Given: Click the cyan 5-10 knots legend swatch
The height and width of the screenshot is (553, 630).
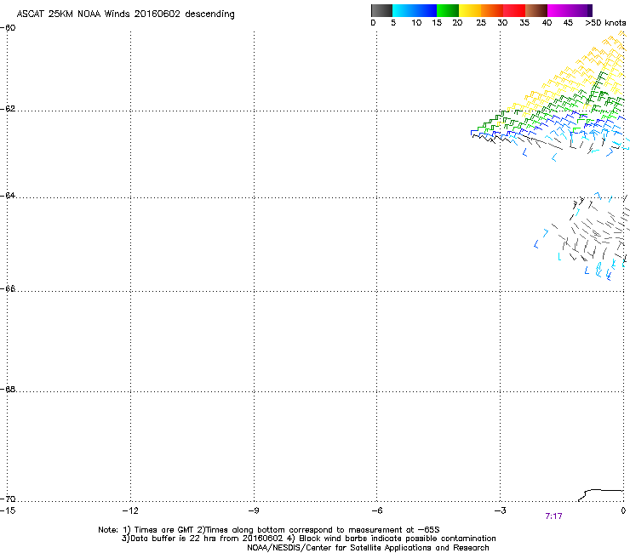Looking at the screenshot, I should (404, 10).
